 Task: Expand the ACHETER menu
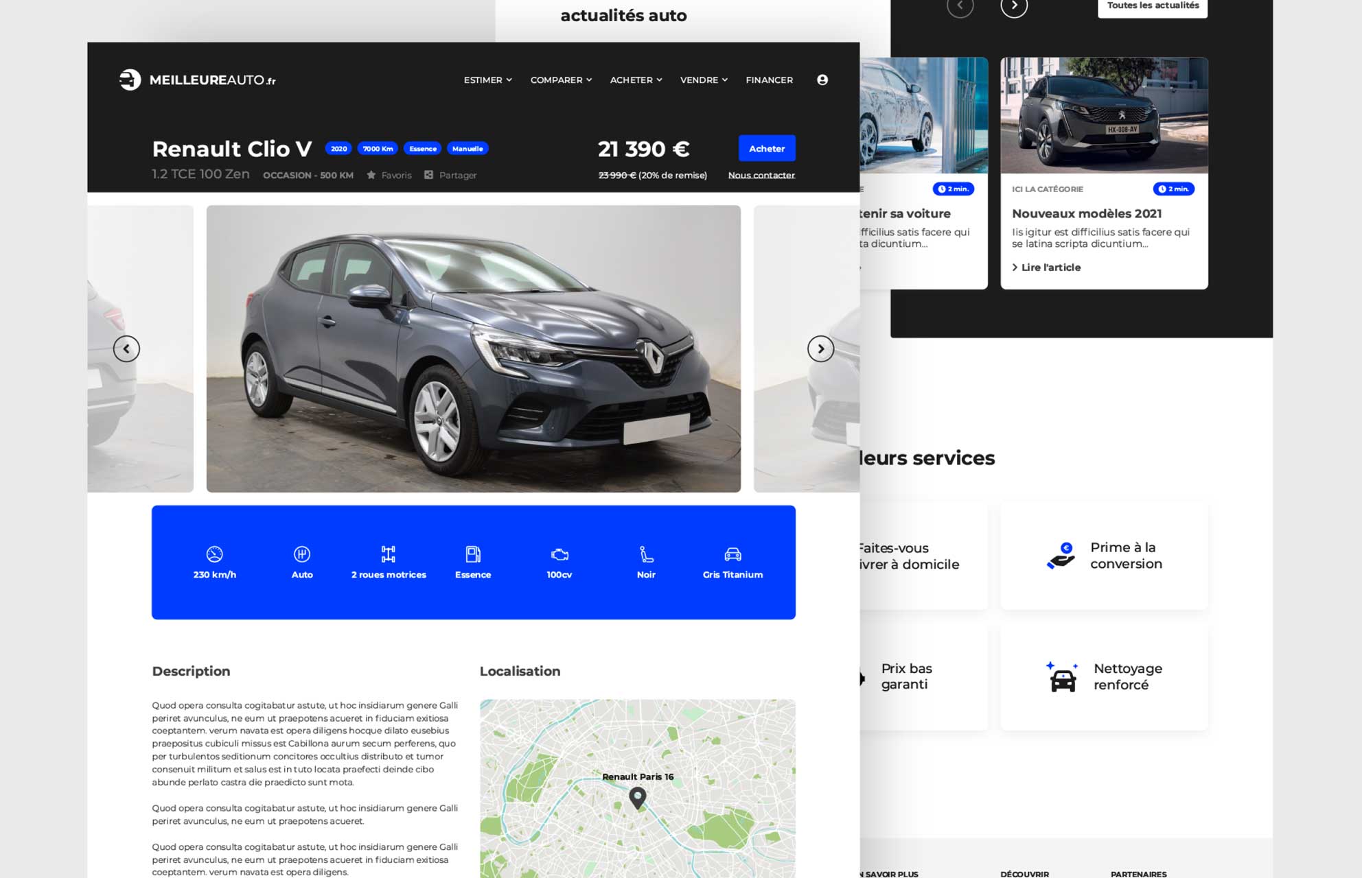tap(636, 80)
